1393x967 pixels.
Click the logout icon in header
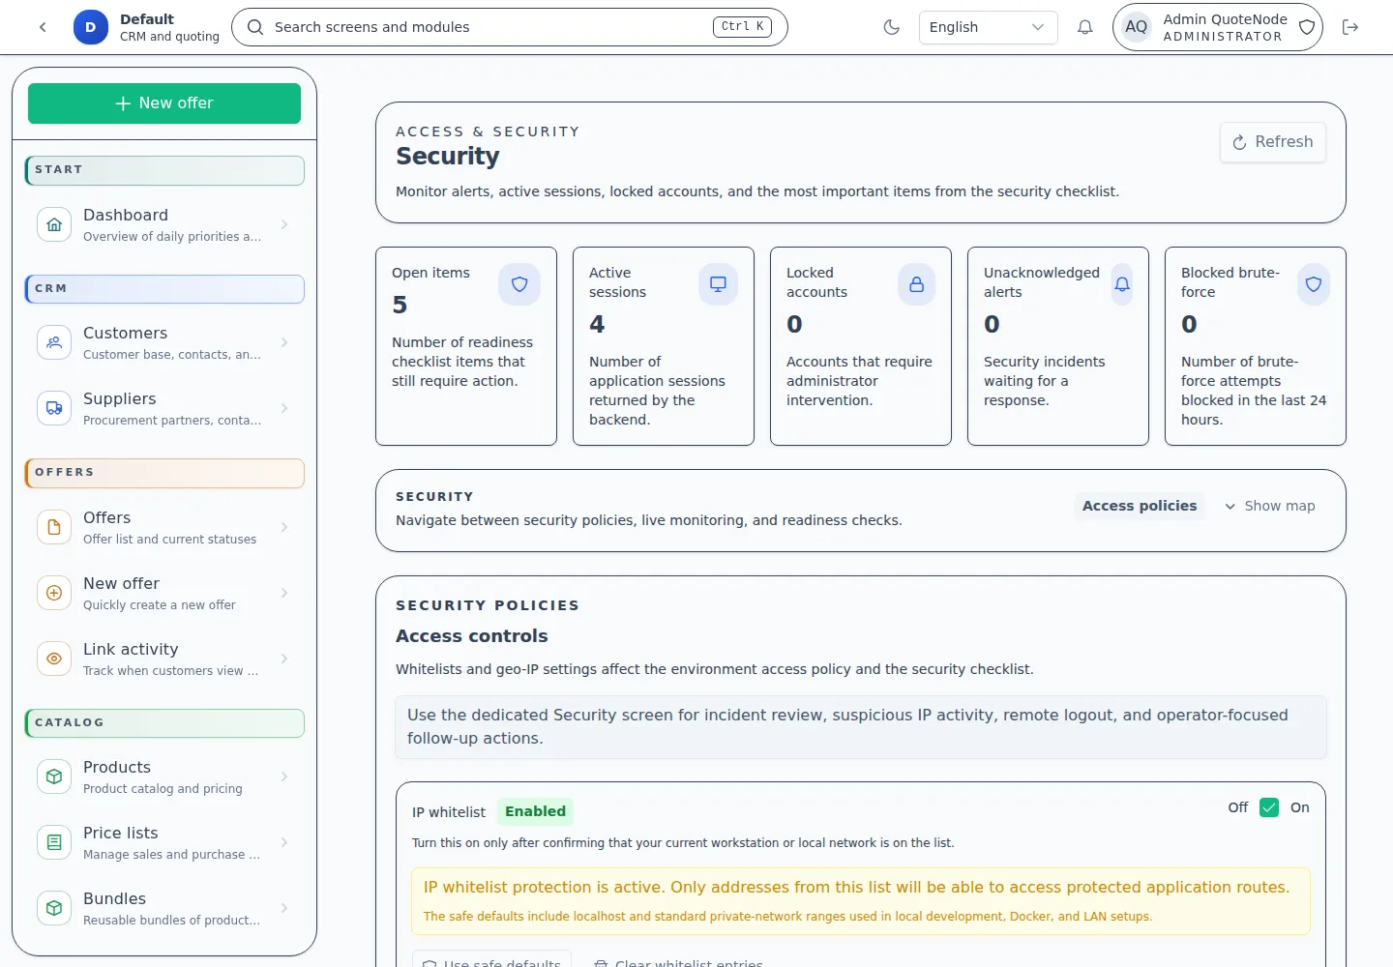pyautogui.click(x=1350, y=27)
